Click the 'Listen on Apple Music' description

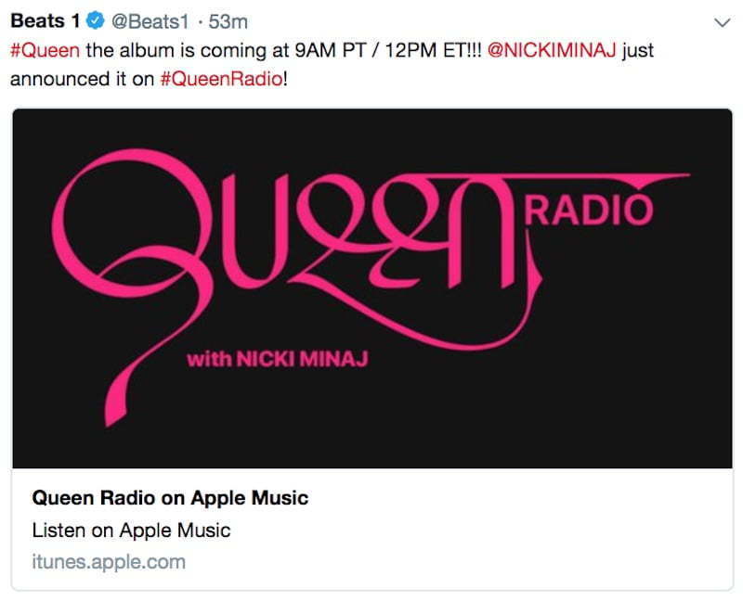click(x=131, y=530)
